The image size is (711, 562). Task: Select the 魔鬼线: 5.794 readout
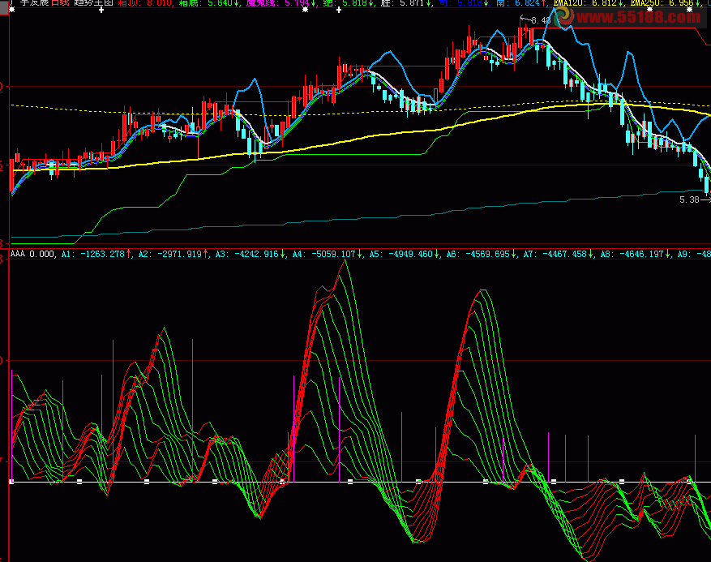tap(281, 3)
